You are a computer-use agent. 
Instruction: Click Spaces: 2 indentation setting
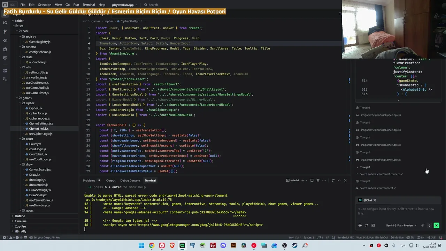(x=308, y=237)
